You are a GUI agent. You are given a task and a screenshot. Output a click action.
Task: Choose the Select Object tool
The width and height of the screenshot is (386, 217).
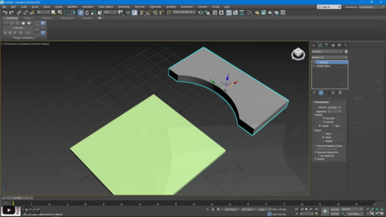point(54,13)
